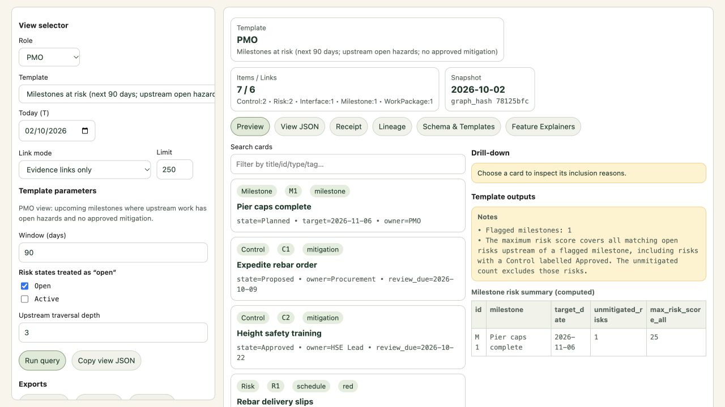The width and height of the screenshot is (725, 407).
Task: Open the Lineage tab
Action: [392, 127]
